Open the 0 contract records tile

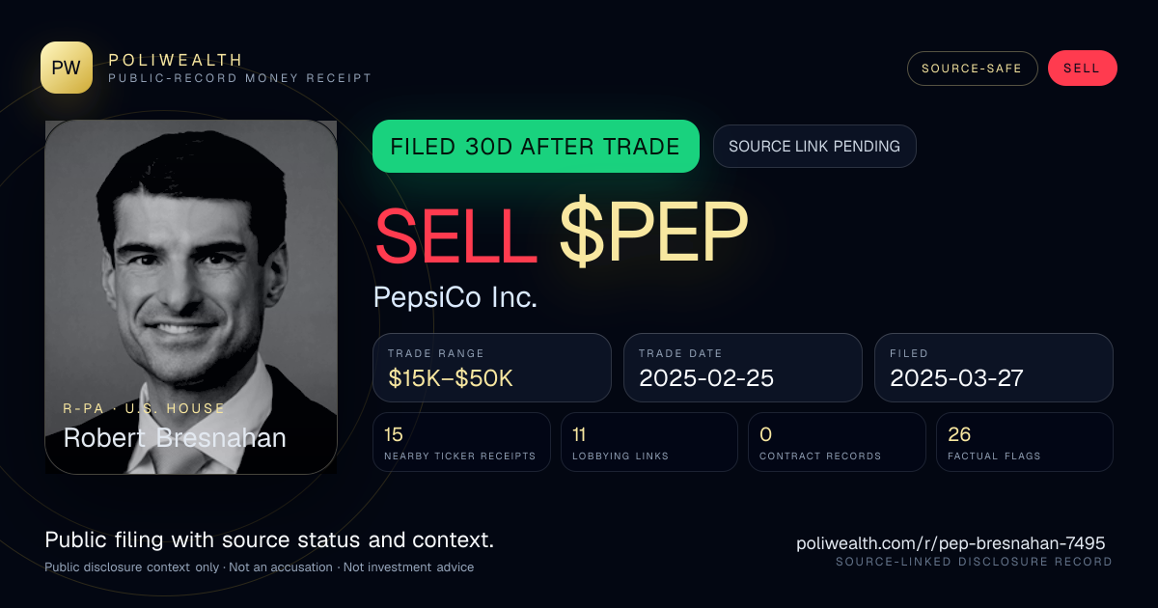click(837, 442)
